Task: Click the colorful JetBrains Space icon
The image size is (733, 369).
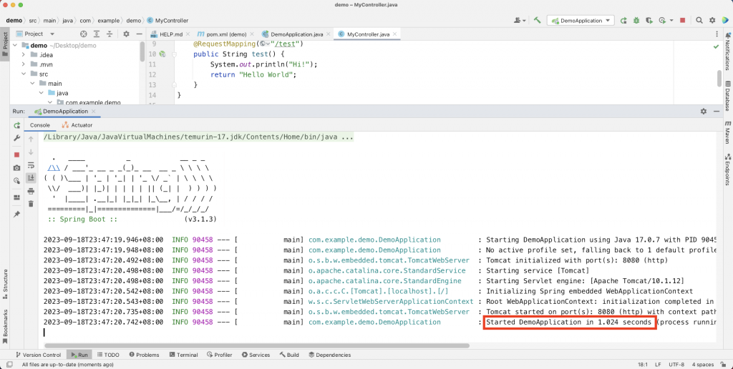Action: pos(725,21)
